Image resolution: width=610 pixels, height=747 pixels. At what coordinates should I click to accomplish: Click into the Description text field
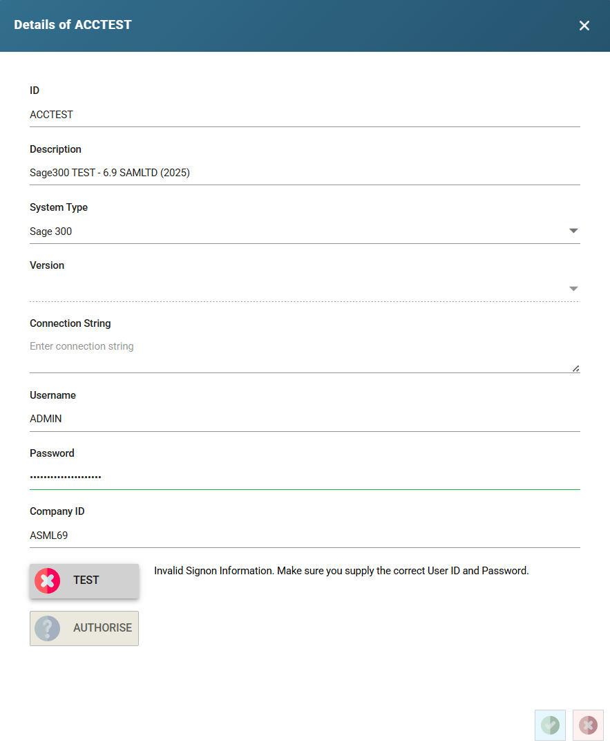pos(304,173)
